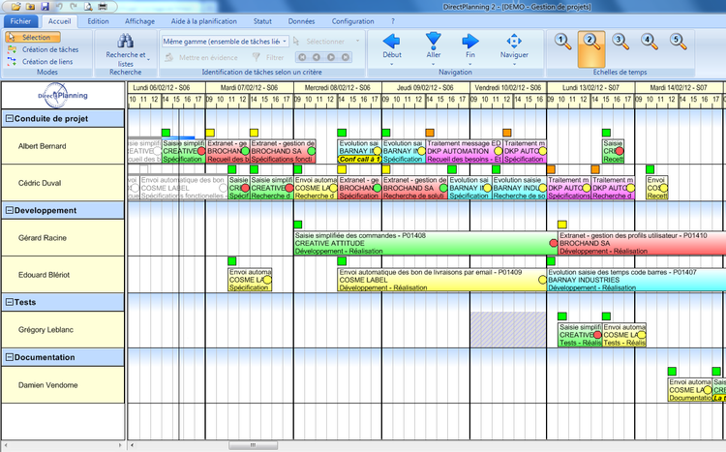Click the Mercredi 08/02/12 - S06 day header
This screenshot has height=452, width=726.
[338, 87]
